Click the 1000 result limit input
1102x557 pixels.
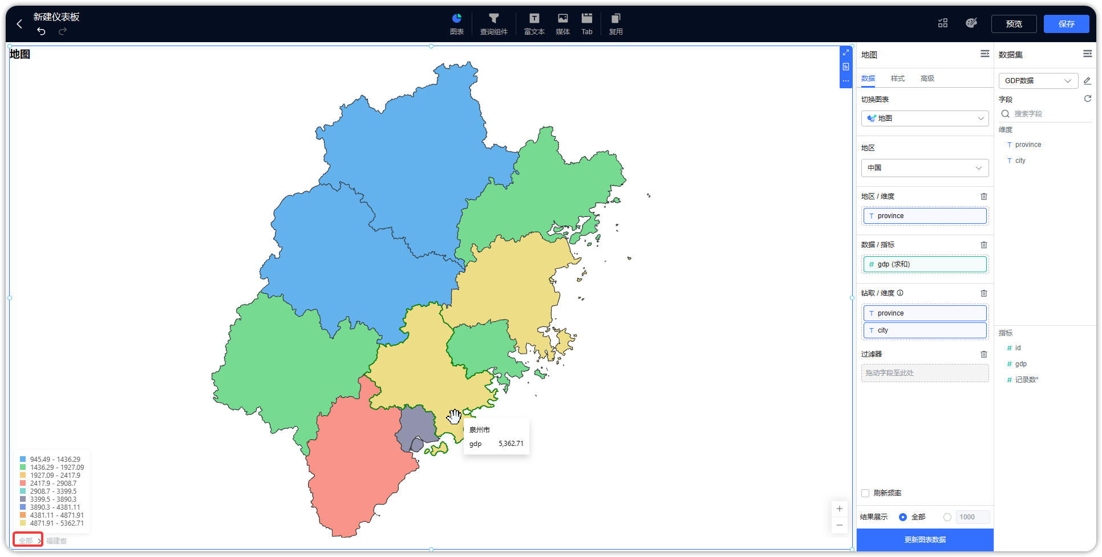973,517
